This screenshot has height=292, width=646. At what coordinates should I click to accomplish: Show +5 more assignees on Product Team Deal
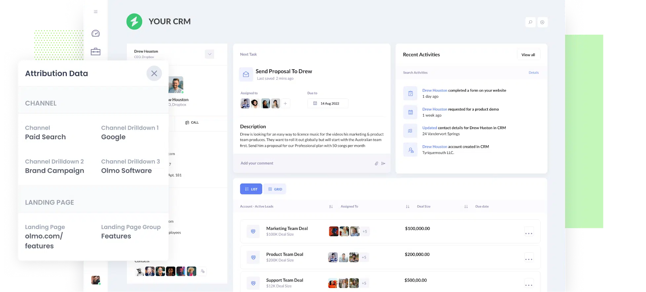[x=364, y=257]
